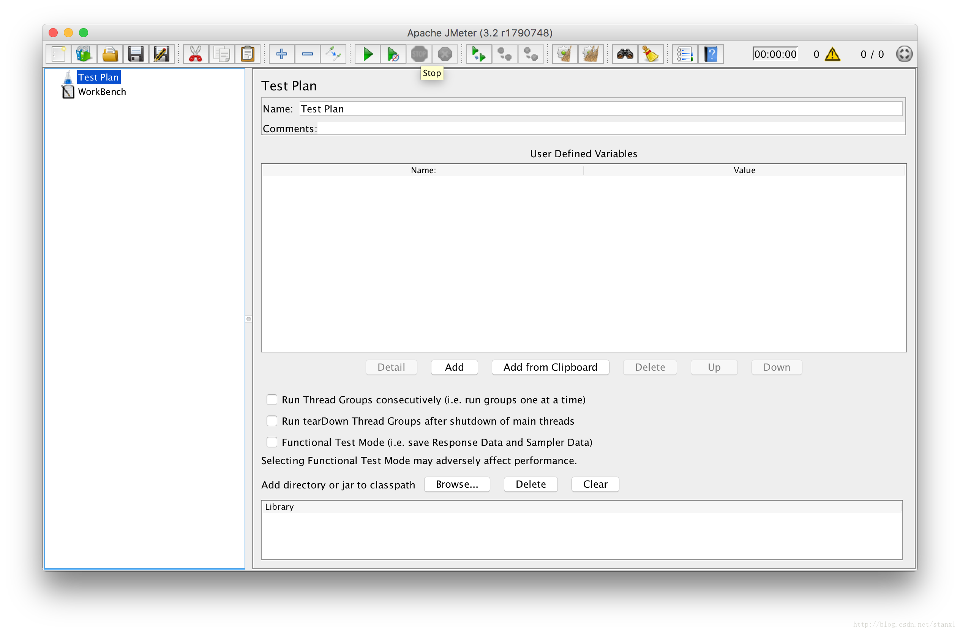Image resolution: width=960 pixels, height=632 pixels.
Task: Copy with the duplicate pages icon
Action: (221, 54)
